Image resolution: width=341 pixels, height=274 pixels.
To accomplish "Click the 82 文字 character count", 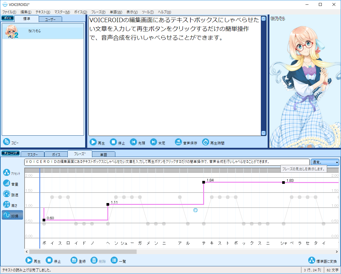I will coord(332,270).
